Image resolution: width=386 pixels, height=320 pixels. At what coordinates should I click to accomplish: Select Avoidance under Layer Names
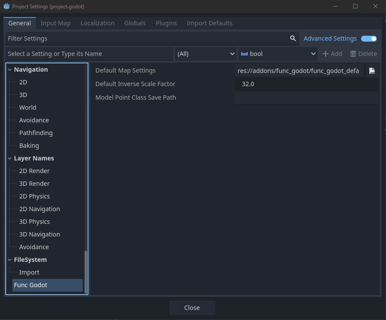coord(34,247)
